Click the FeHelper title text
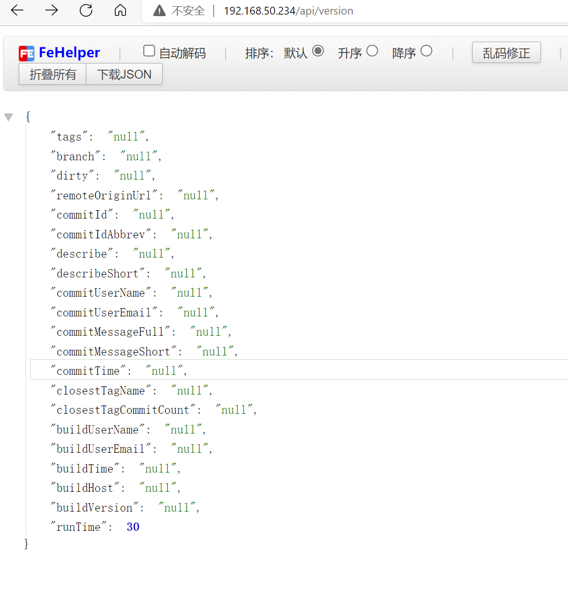Viewport: 568px width, 599px height. tap(69, 53)
